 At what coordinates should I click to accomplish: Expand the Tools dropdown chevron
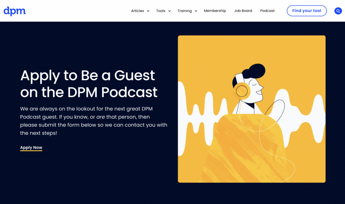169,11
